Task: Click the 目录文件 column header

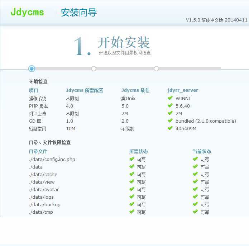Action: [x=38, y=151]
